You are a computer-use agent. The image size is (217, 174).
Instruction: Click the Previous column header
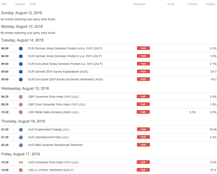pyautogui.click(x=211, y=4)
